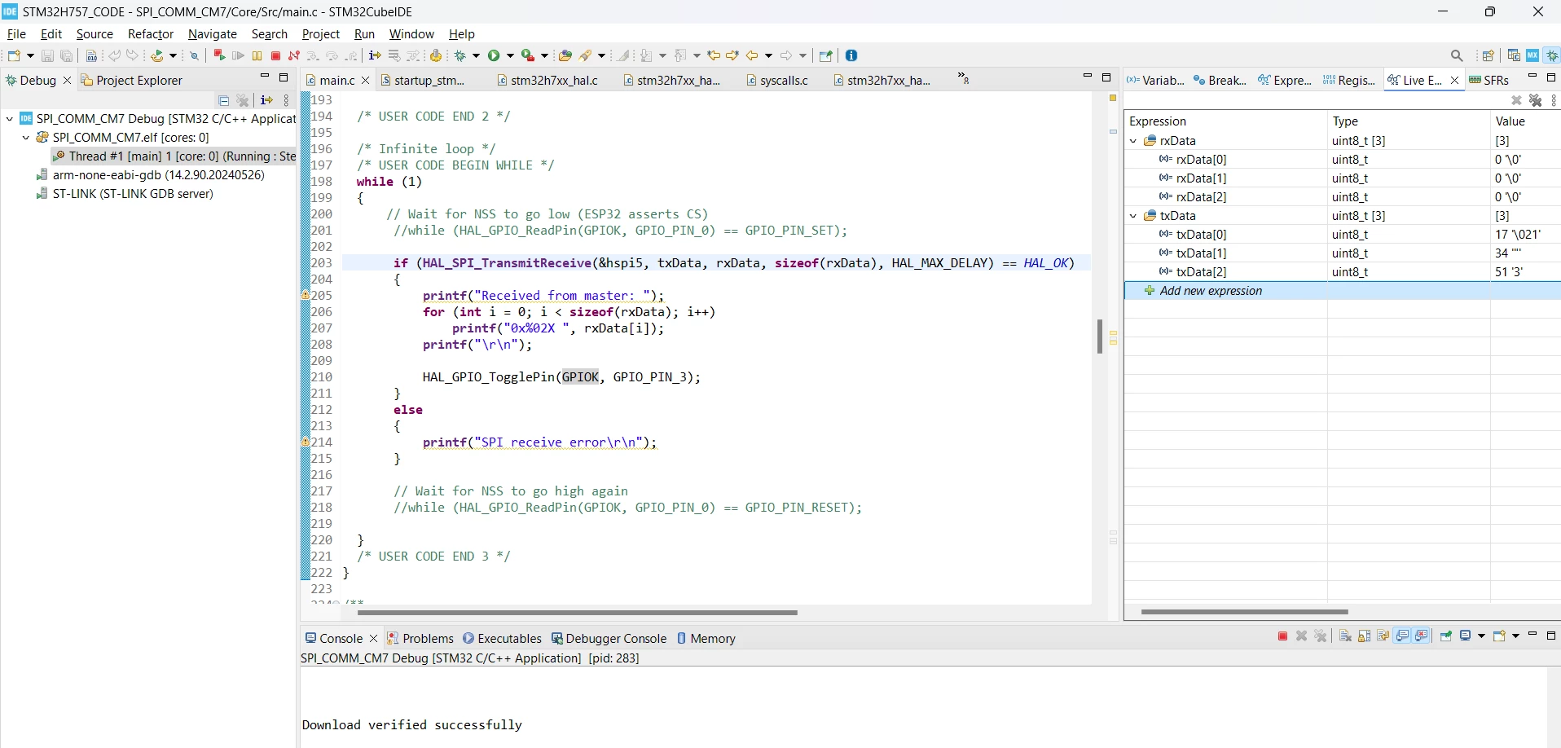The height and width of the screenshot is (748, 1561).
Task: Switch to the stm32h7xx_hal.c editor tab
Action: tap(547, 80)
